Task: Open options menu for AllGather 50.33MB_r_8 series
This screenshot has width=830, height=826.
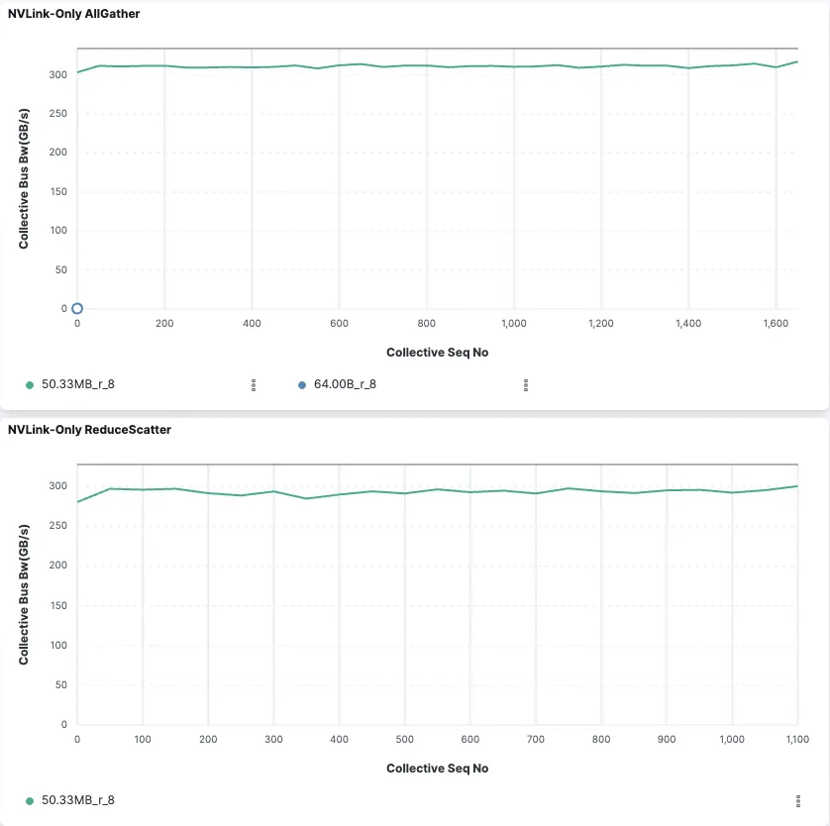Action: [x=254, y=384]
